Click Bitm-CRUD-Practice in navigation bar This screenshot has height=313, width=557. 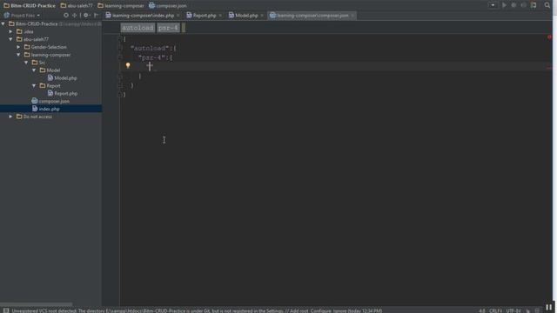pyautogui.click(x=30, y=6)
